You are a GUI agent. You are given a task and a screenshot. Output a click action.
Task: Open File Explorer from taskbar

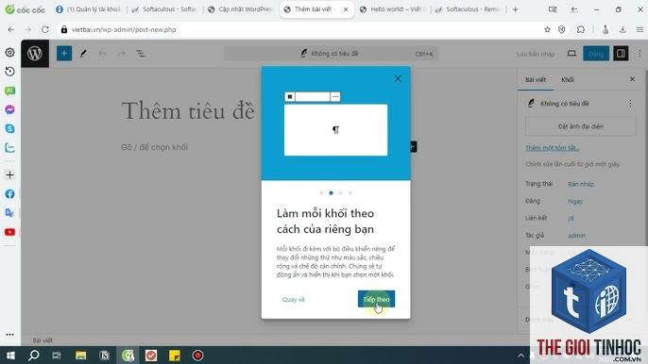pos(80,356)
